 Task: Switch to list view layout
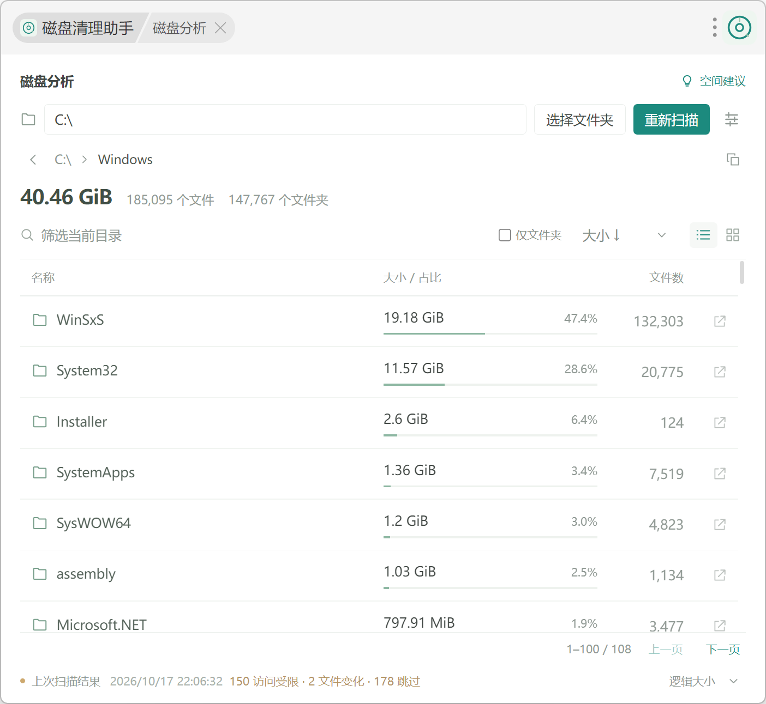tap(703, 235)
